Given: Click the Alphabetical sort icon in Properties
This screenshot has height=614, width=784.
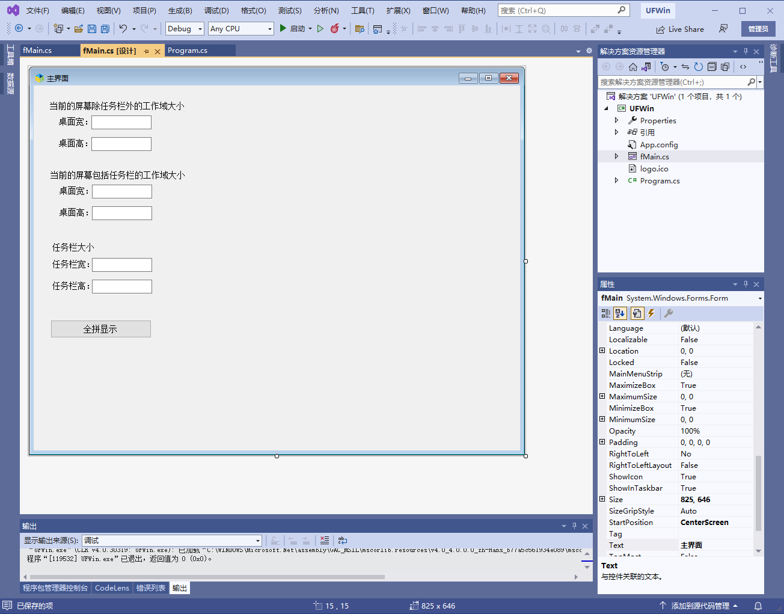Looking at the screenshot, I should tap(620, 313).
